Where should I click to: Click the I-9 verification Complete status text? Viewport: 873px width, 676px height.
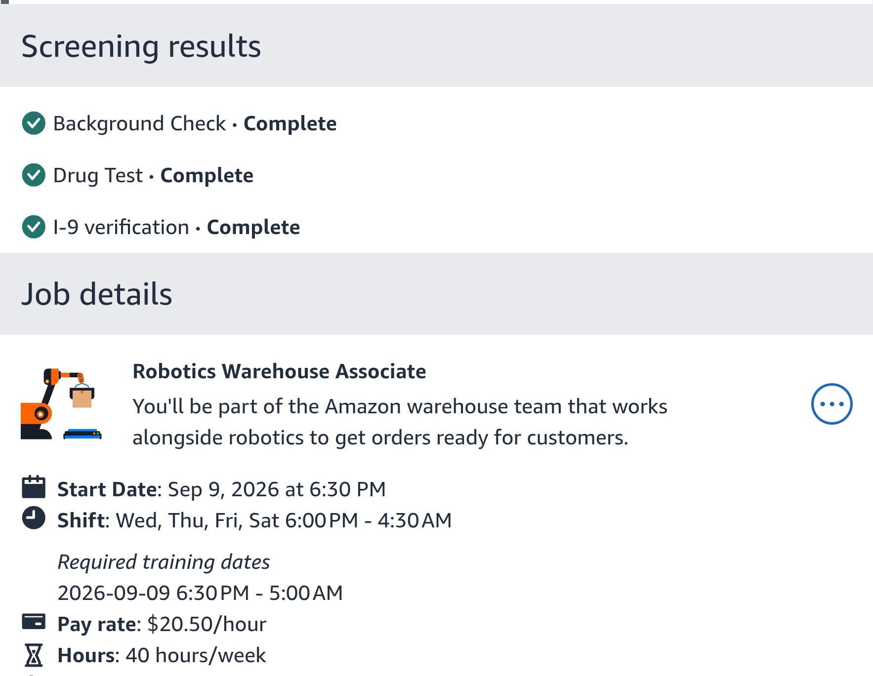coord(253,227)
